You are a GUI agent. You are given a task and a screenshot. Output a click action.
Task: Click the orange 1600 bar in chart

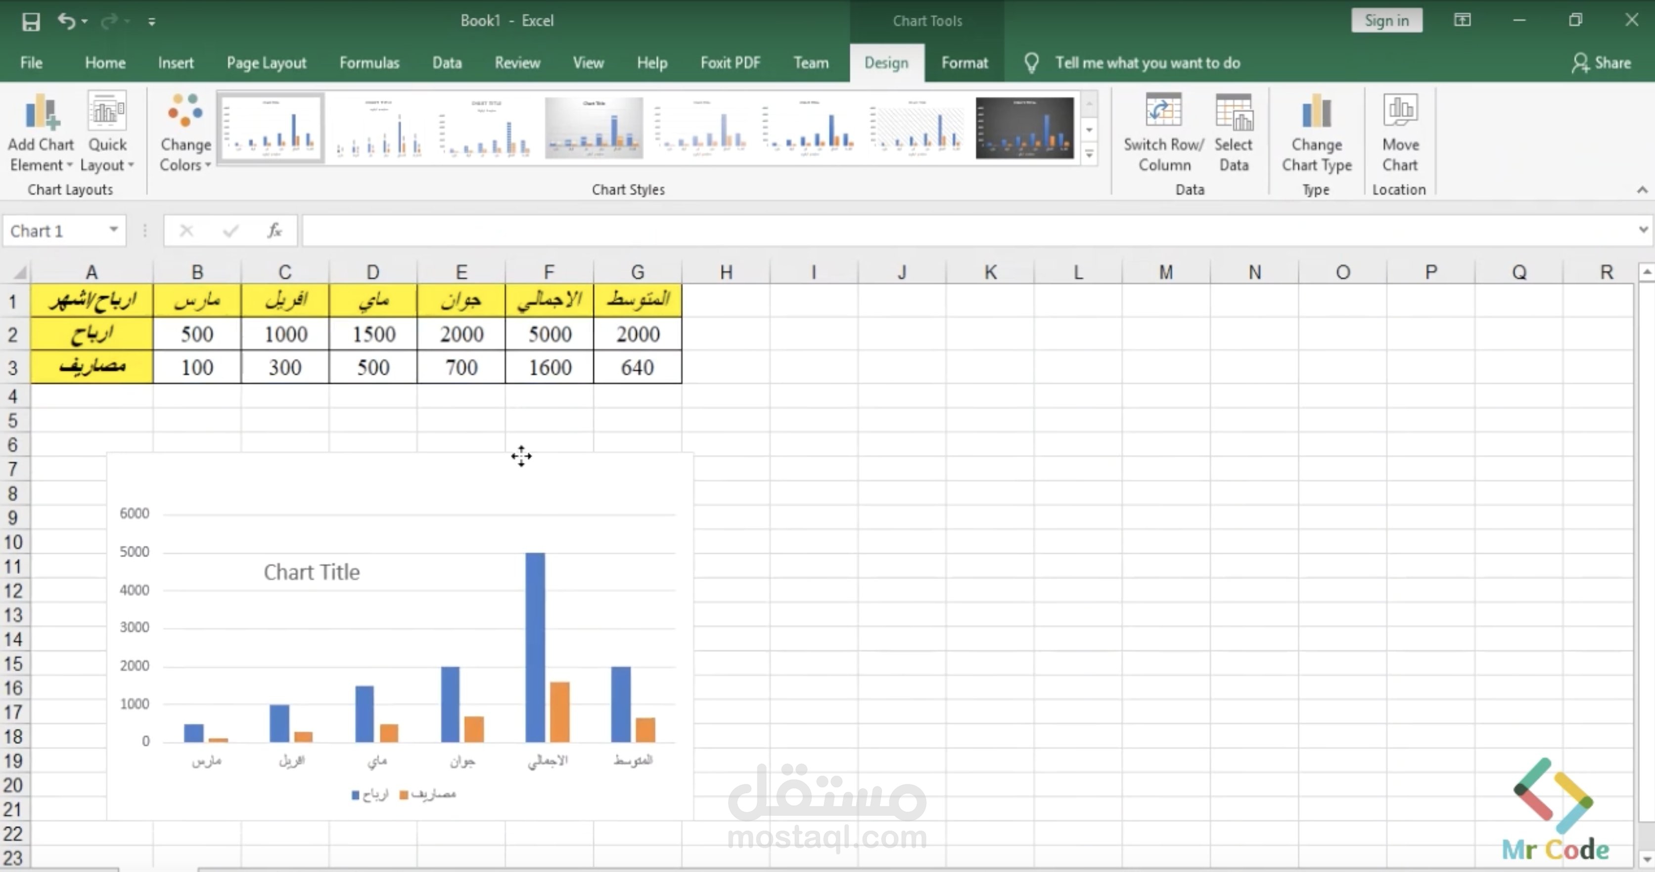pyautogui.click(x=559, y=711)
